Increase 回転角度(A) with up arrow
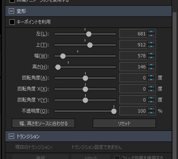Viewport: 178px width, 159px height. (151, 76)
